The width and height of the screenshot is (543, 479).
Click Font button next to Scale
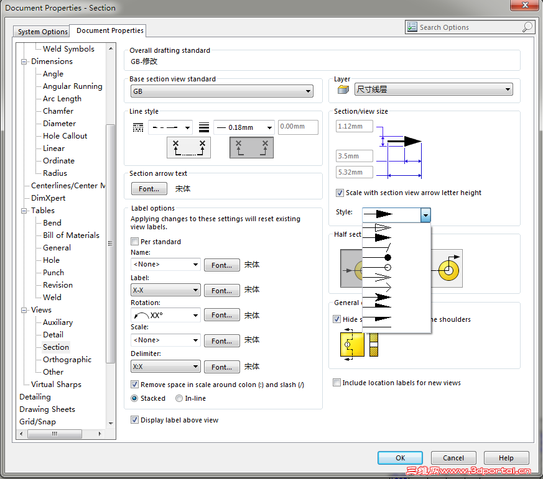[221, 341]
